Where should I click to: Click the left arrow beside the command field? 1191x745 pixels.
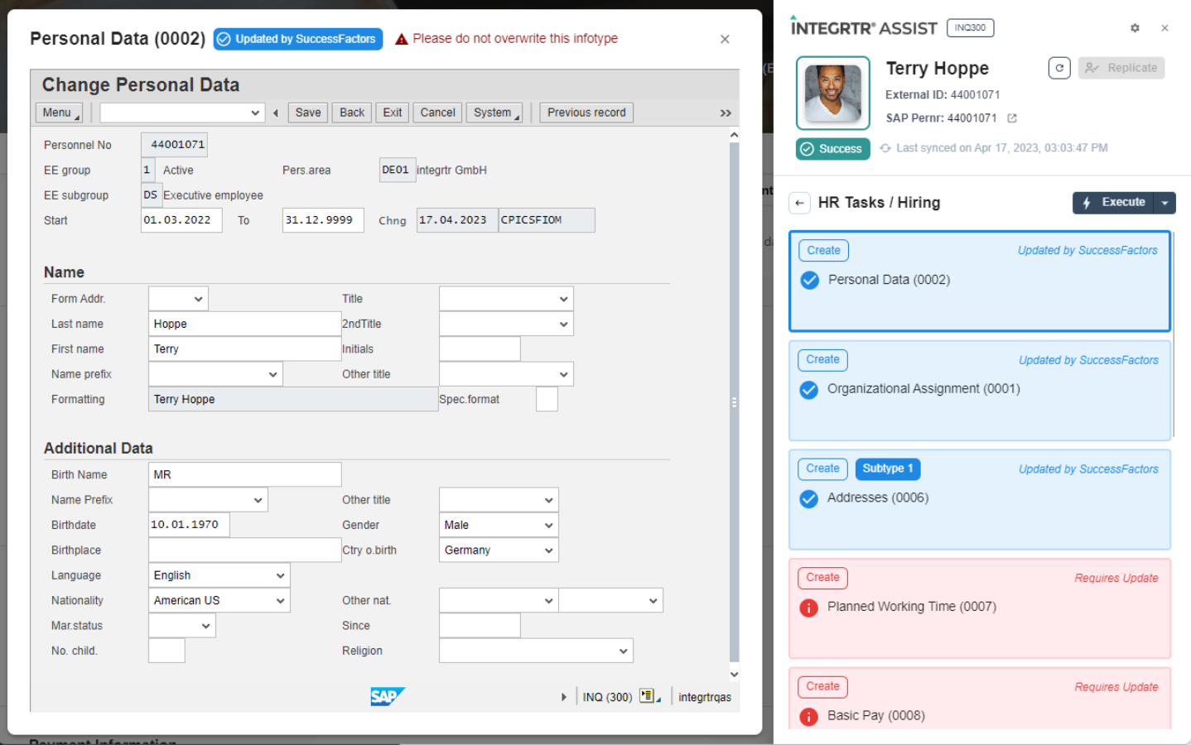coord(276,113)
